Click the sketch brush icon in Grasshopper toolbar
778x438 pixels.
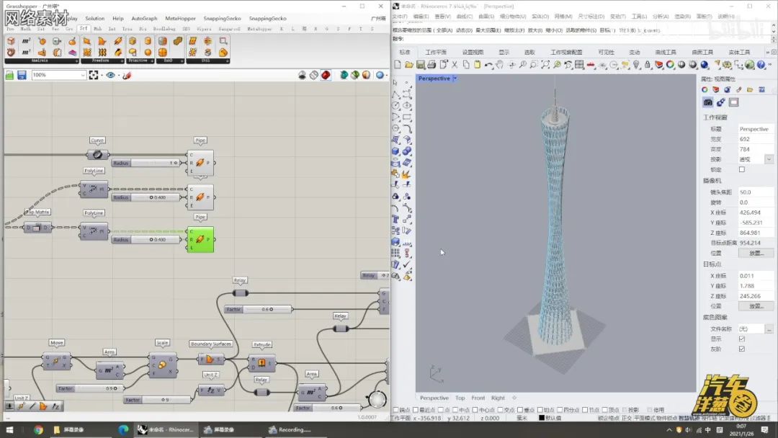127,75
